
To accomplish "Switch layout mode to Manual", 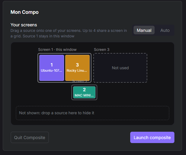I will point(144,30).
